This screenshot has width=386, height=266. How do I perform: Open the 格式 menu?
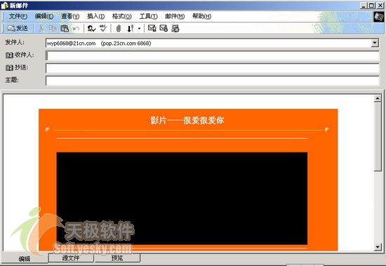pyautogui.click(x=121, y=16)
